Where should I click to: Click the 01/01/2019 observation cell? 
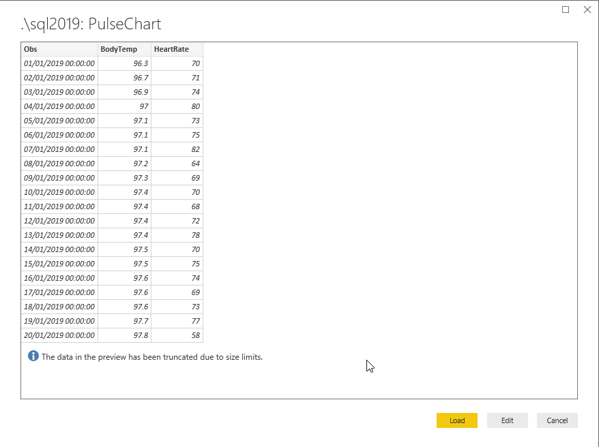pyautogui.click(x=59, y=63)
